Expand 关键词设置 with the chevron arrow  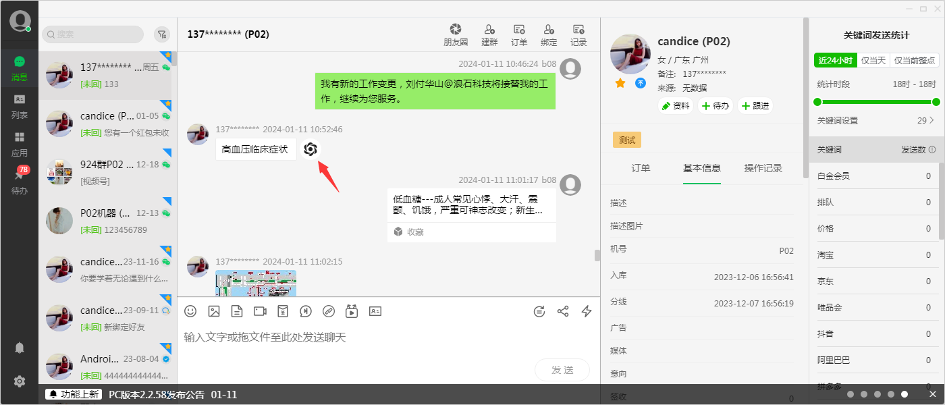932,121
